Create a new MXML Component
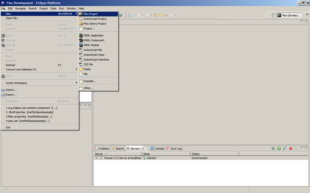The image size is (310, 193). 98,40
